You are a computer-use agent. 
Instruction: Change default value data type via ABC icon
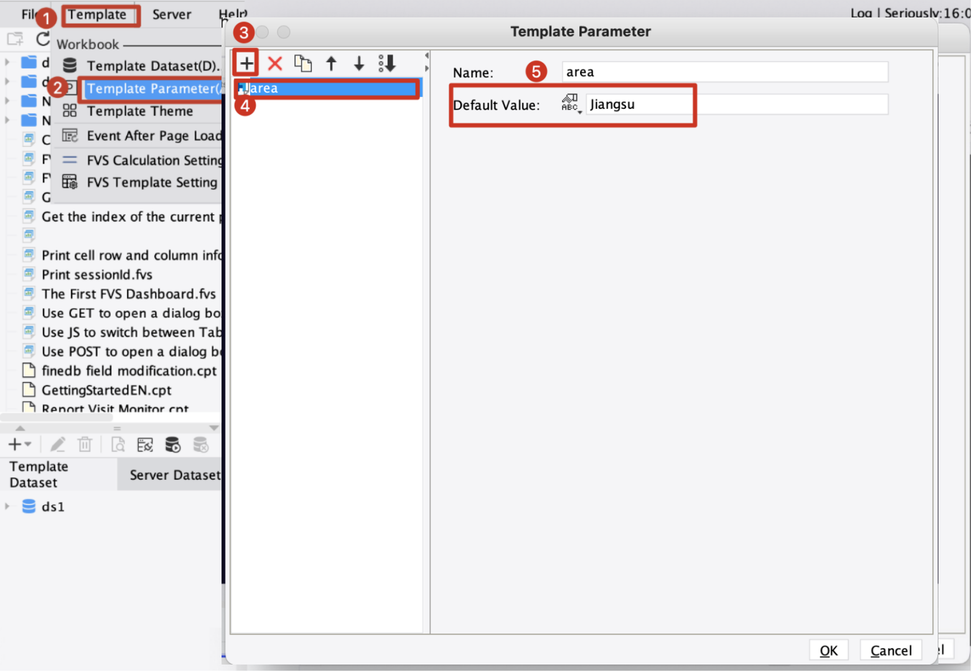coord(569,104)
